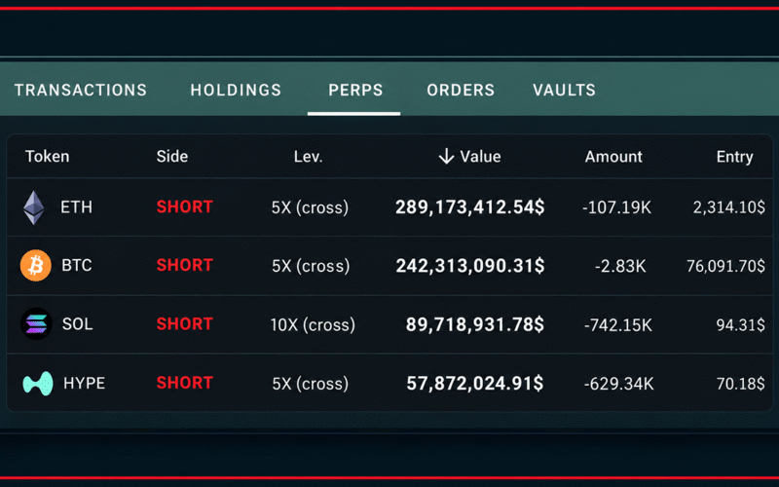Click the Solana token icon
Screen dimensions: 779x487
pyautogui.click(x=36, y=324)
